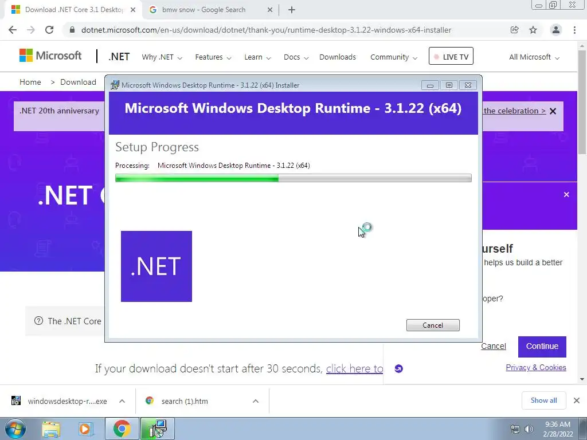Open the share page icon in address bar

point(514,30)
